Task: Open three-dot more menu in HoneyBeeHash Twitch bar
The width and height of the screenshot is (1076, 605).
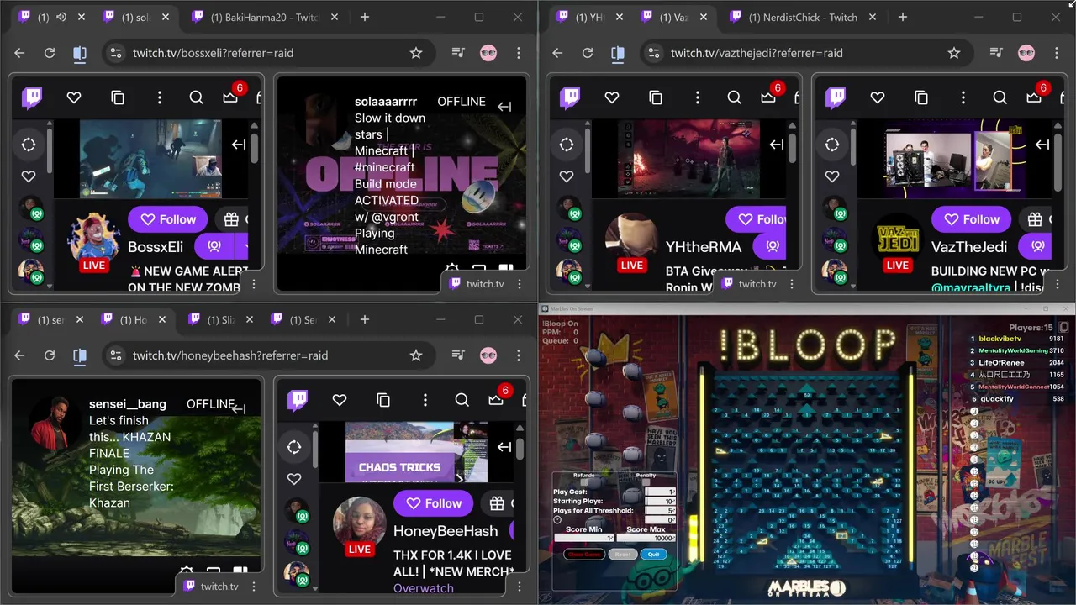Action: click(x=425, y=400)
